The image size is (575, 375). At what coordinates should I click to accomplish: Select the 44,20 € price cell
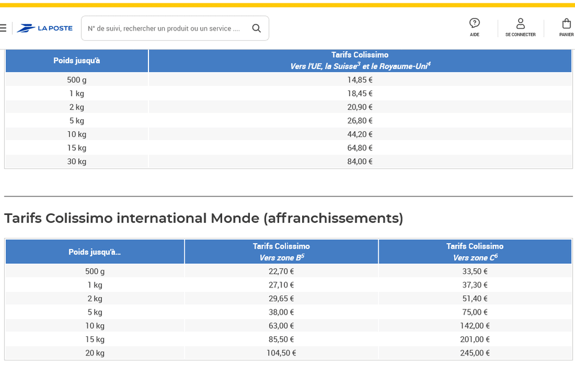click(360, 134)
